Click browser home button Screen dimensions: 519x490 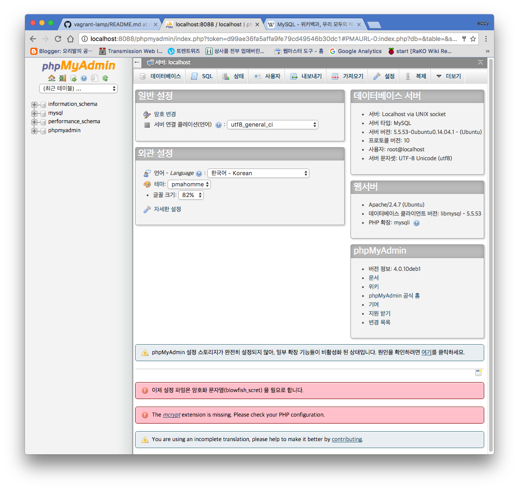(70, 39)
